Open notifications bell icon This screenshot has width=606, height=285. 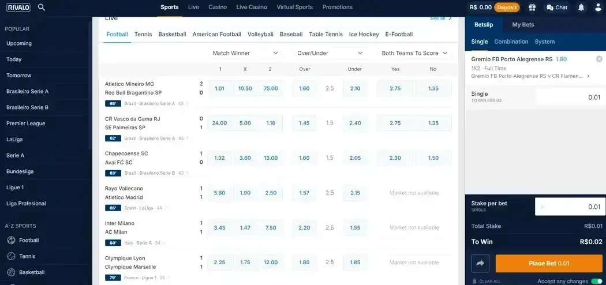pyautogui.click(x=581, y=7)
